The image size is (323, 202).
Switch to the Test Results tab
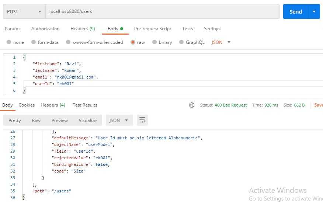point(85,105)
